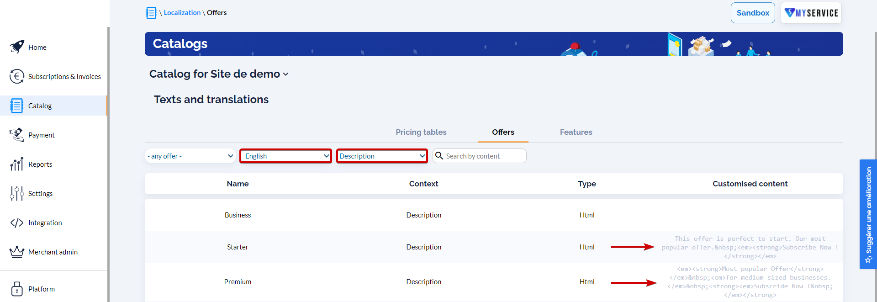Click the Platform padlock icon

17,289
